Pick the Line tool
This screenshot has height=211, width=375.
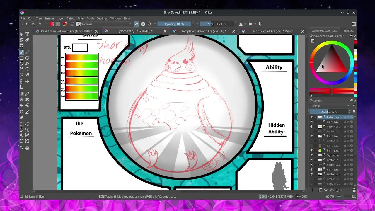point(27,52)
